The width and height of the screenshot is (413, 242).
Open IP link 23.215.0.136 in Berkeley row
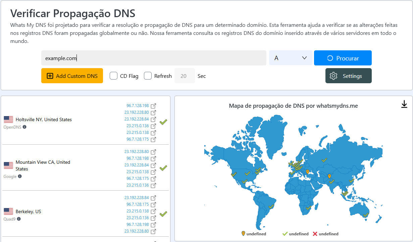click(x=138, y=218)
